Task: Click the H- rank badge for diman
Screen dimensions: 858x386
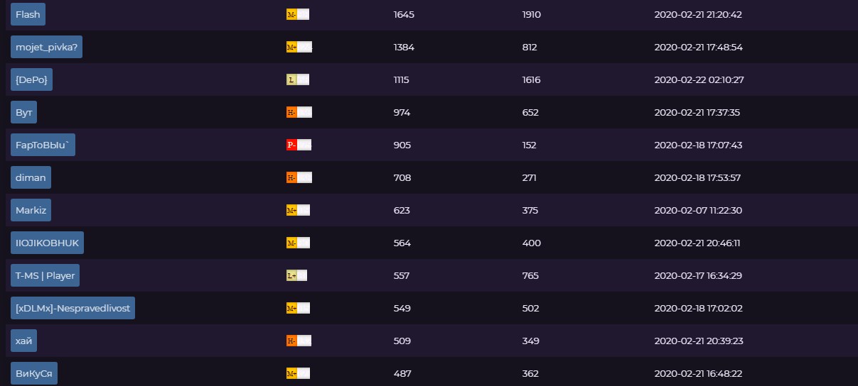Action: coord(299,178)
